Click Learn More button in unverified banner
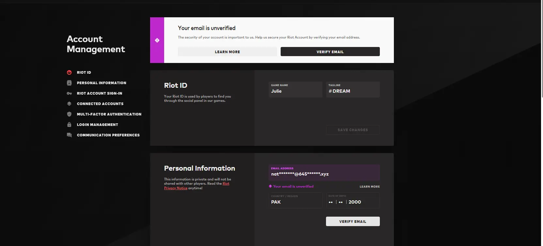This screenshot has height=246, width=543. pos(227,52)
